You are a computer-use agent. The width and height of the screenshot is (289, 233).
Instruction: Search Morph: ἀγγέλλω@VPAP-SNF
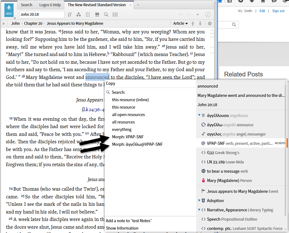click(x=137, y=144)
